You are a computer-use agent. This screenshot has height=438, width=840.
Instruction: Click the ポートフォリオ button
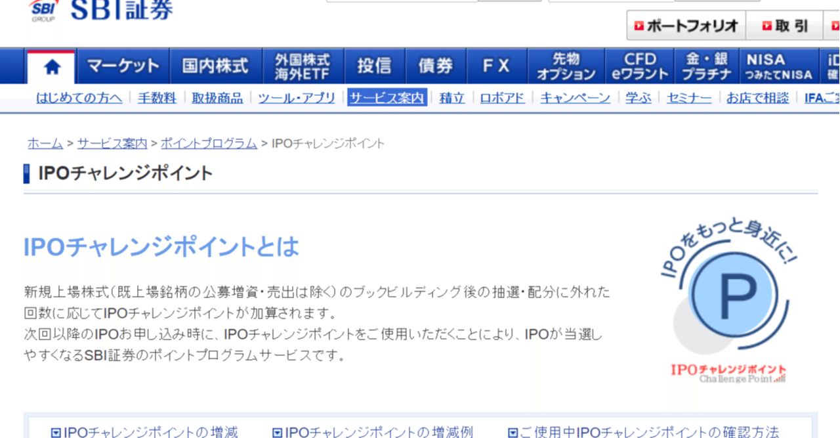685,25
